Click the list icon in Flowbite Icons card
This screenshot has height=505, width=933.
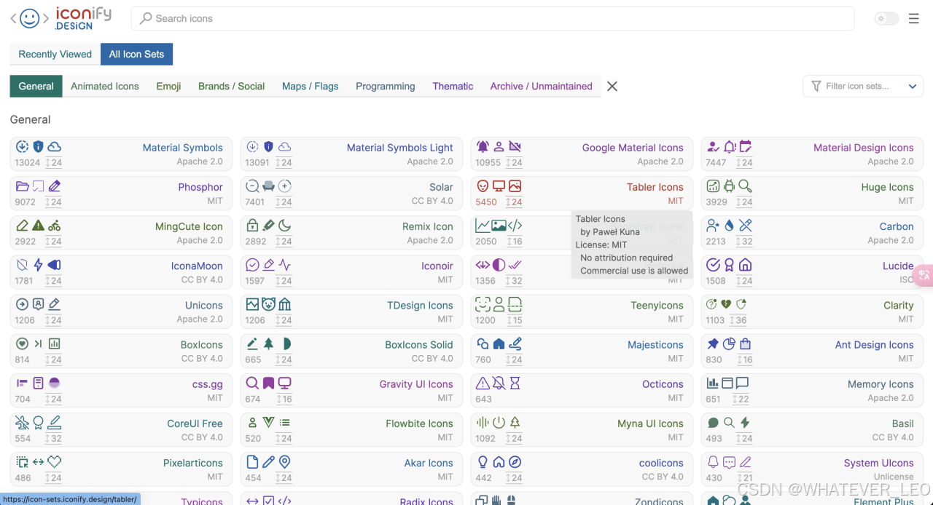point(284,422)
